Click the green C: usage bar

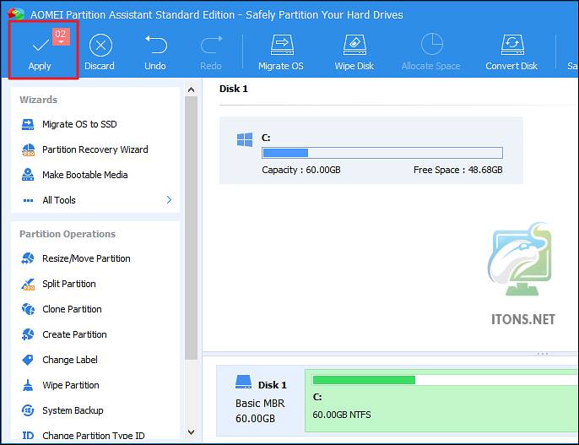pos(445,380)
